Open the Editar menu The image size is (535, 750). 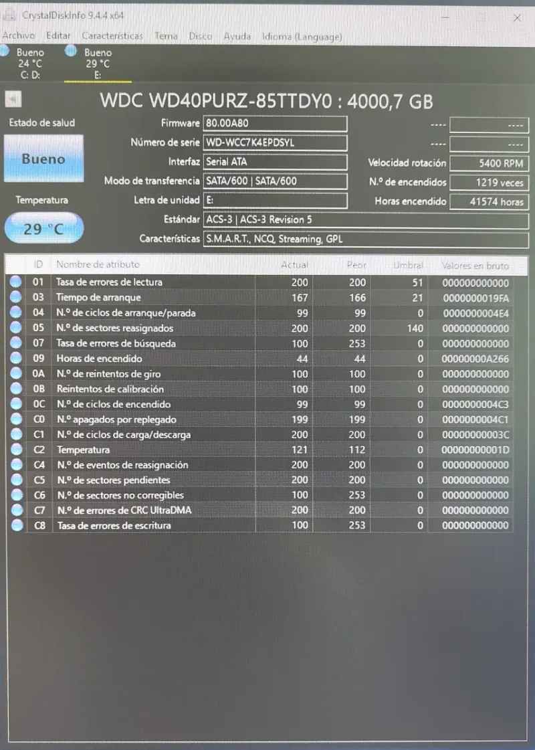point(58,35)
